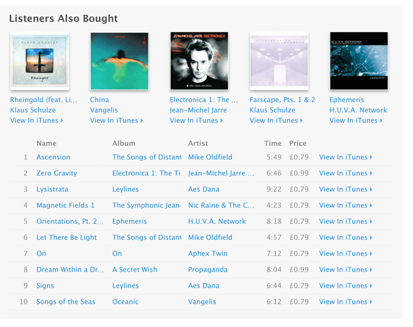Image resolution: width=413 pixels, height=327 pixels.
Task: Open the Rheingold album cover thumbnail
Action: pos(40,61)
